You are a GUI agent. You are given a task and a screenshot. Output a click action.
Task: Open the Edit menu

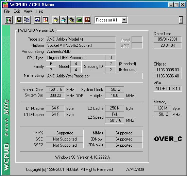(x=17, y=11)
